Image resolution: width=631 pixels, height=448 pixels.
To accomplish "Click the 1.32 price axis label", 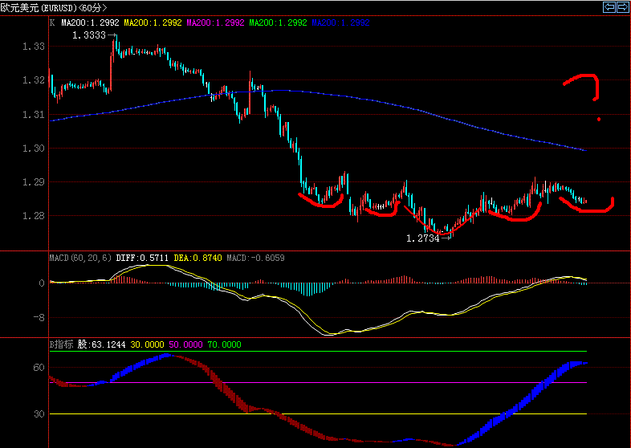I will pyautogui.click(x=34, y=80).
